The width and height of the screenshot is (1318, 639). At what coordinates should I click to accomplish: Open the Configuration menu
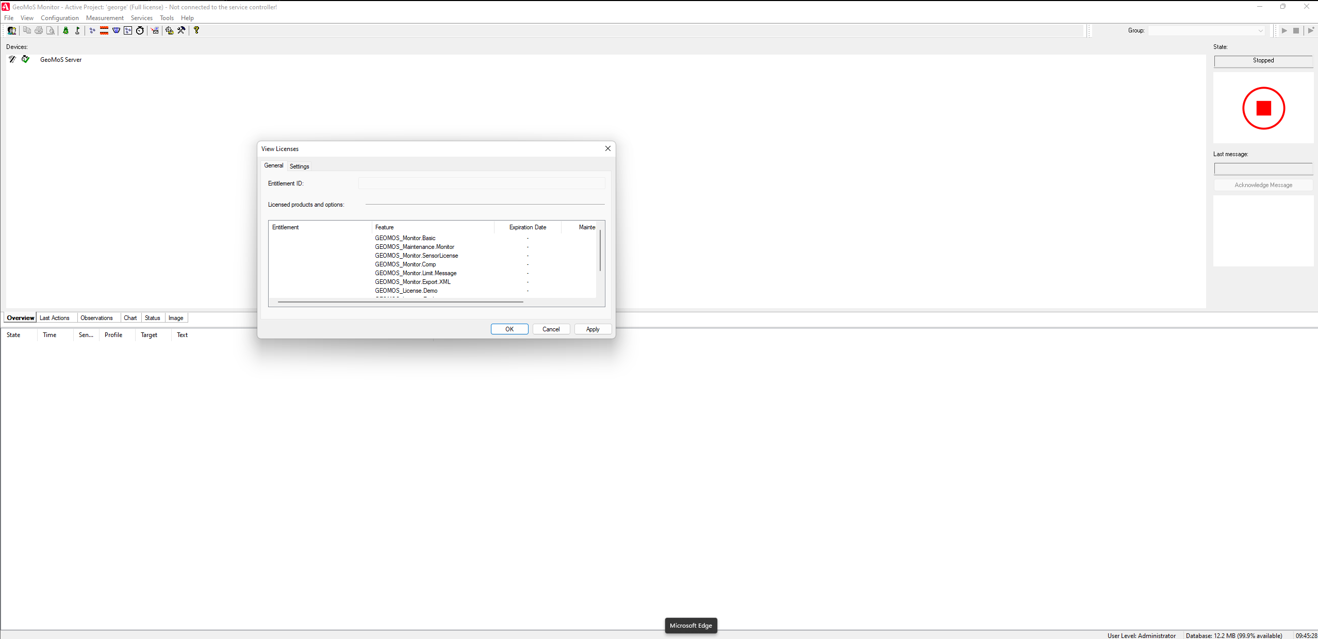click(60, 18)
